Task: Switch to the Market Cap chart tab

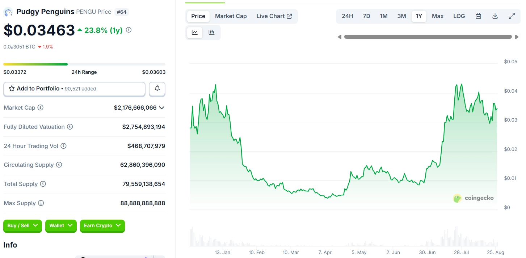Action: point(231,16)
